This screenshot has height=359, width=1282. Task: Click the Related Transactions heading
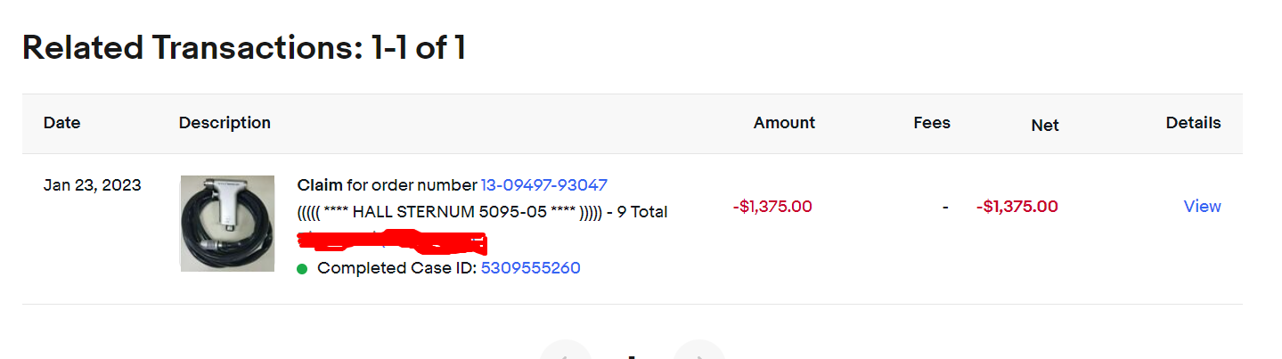pos(243,48)
